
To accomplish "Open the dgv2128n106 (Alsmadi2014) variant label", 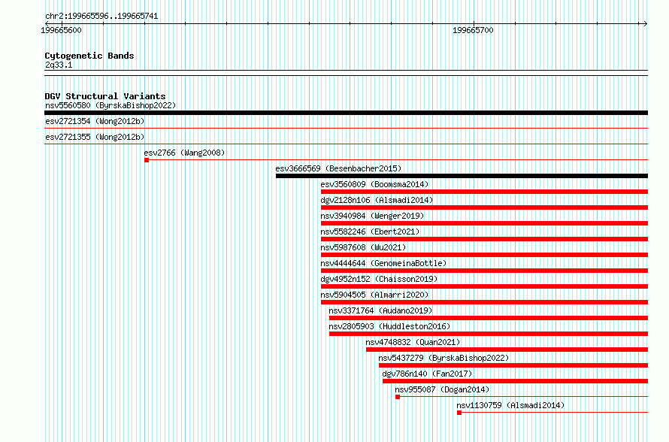I will [377, 200].
